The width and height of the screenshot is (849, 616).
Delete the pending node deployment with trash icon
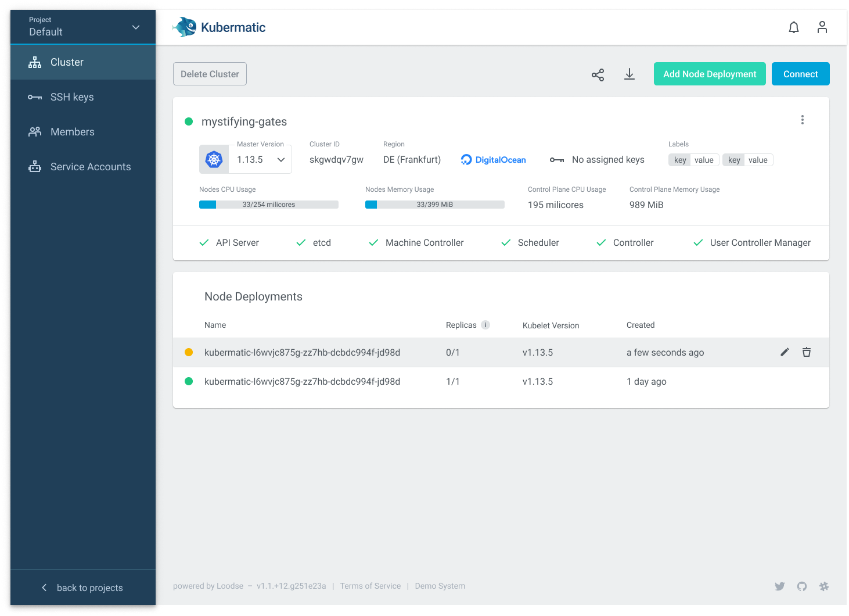(807, 352)
